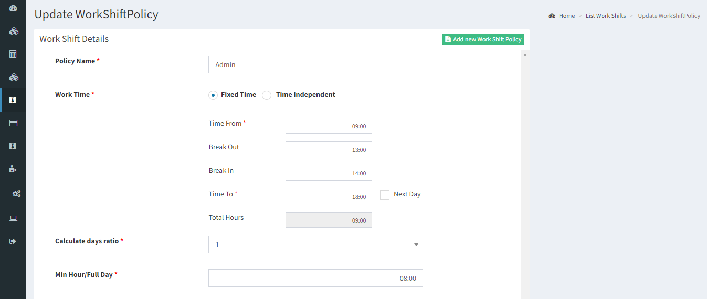Click the Time To field showing 18:00

(x=329, y=196)
